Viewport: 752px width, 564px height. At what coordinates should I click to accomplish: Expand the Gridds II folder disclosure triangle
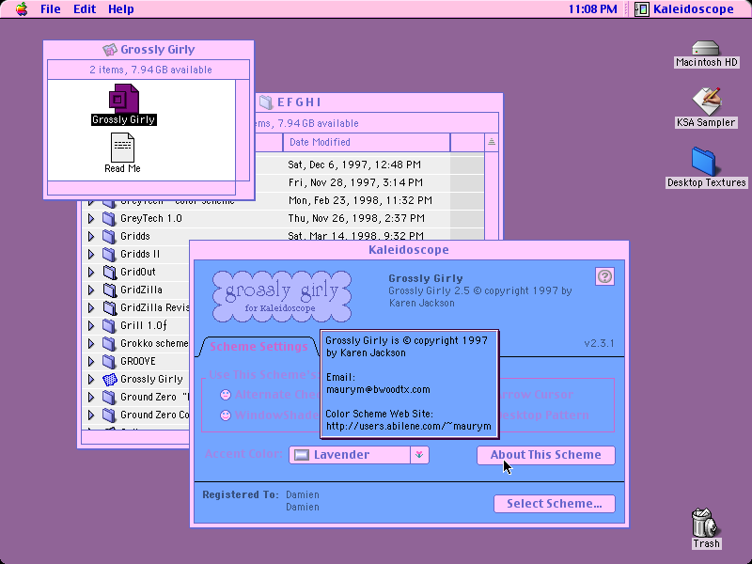point(91,254)
